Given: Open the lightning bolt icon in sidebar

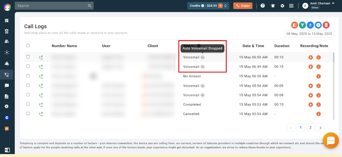Looking at the screenshot, I should [x=7, y=107].
